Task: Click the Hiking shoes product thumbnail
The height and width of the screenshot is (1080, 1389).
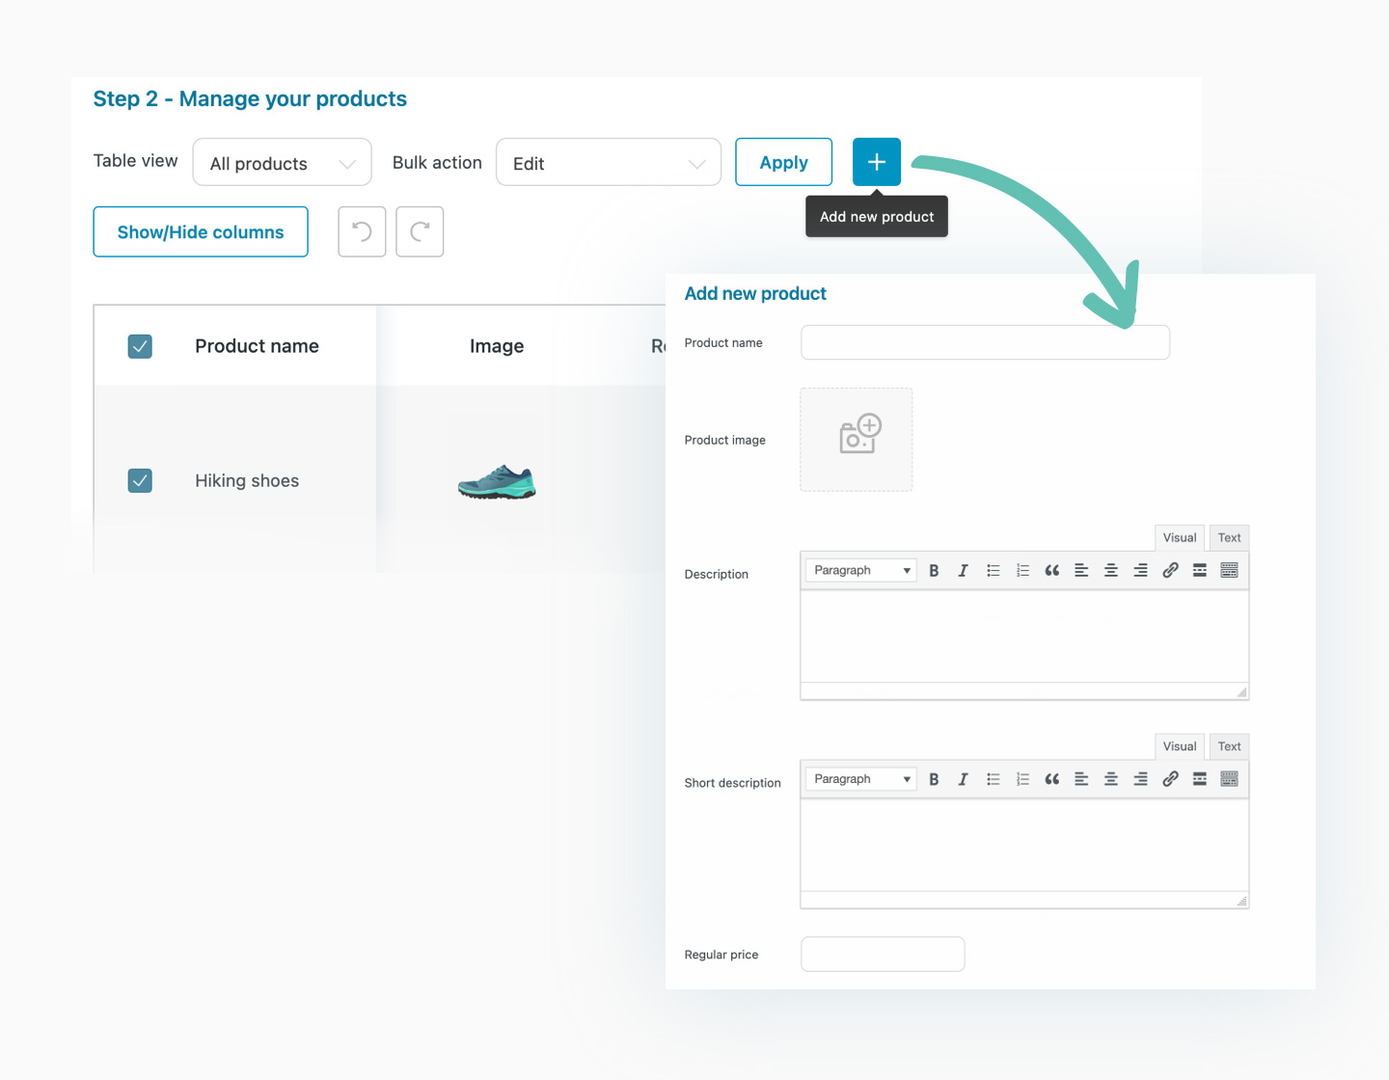Action: click(497, 481)
